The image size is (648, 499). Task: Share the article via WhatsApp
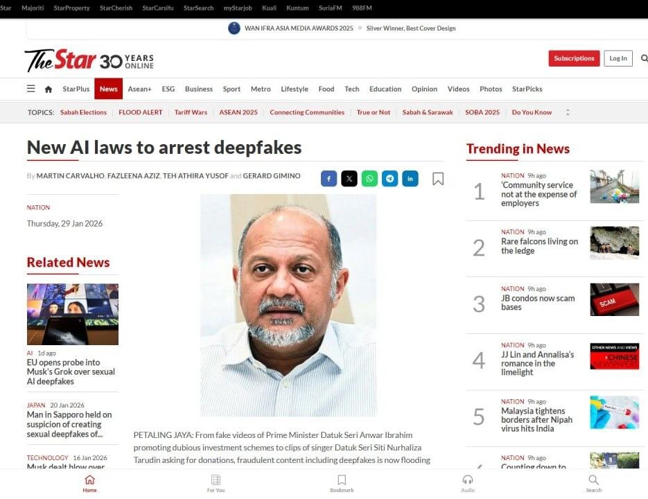(x=369, y=179)
